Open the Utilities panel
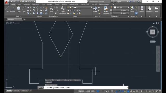 click(142, 9)
